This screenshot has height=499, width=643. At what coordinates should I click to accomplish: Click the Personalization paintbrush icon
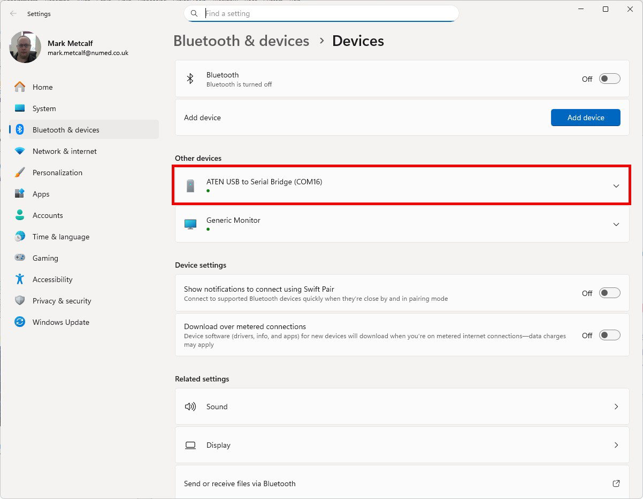click(20, 173)
